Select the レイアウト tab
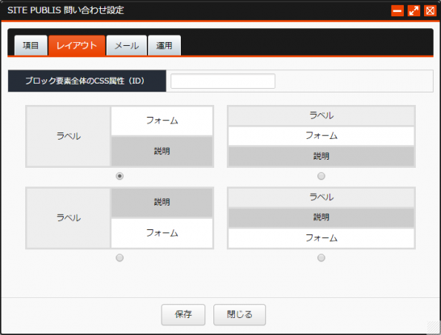Viewport: 441px width, 335px height. [77, 45]
